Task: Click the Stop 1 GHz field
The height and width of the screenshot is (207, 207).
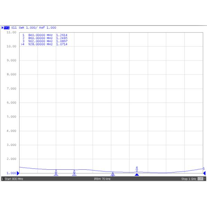Action: pyautogui.click(x=188, y=179)
